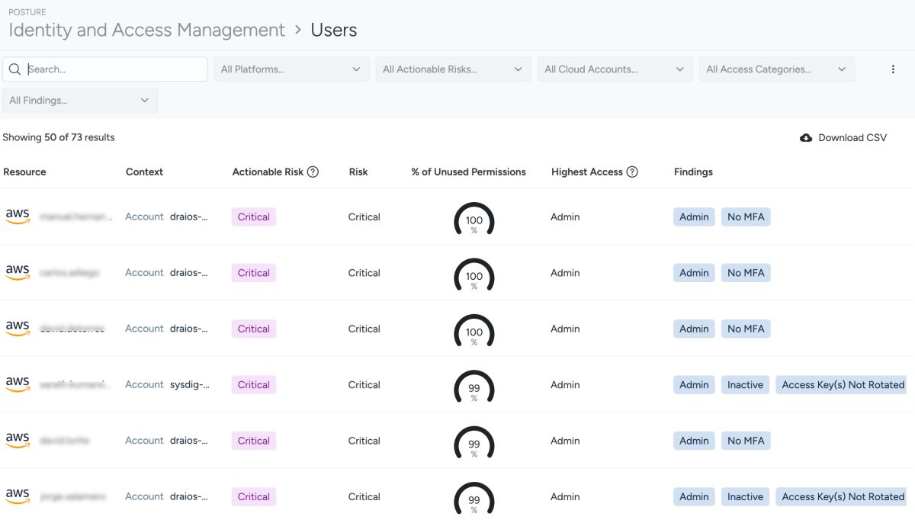Click the No MFA tag in first row
Viewport: 915px width, 520px height.
746,217
